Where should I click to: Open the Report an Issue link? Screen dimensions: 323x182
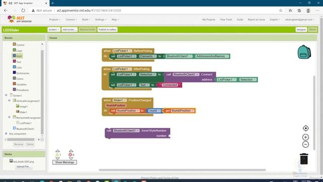tap(256, 19)
